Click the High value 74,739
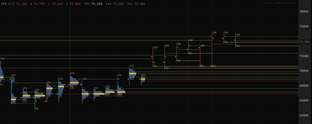312x124 pixels. pos(39,4)
